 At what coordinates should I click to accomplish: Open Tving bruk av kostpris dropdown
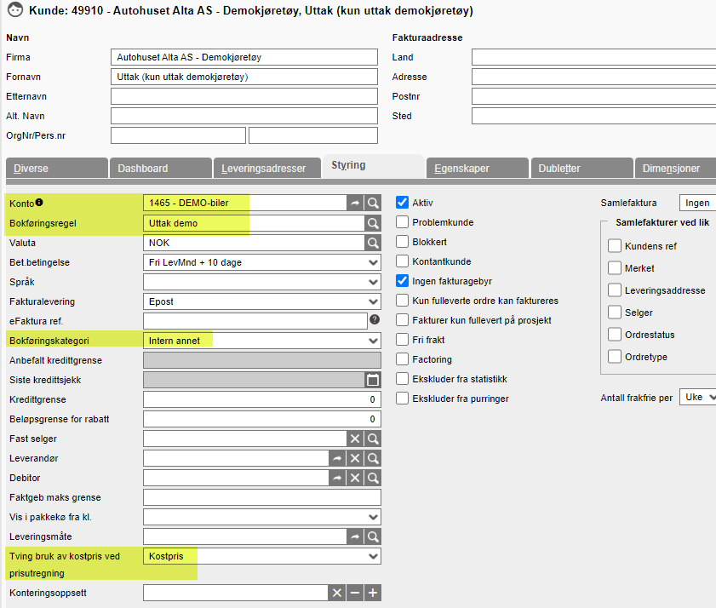click(261, 556)
